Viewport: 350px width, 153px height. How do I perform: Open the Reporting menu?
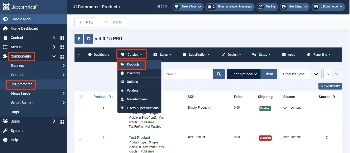pos(319,55)
